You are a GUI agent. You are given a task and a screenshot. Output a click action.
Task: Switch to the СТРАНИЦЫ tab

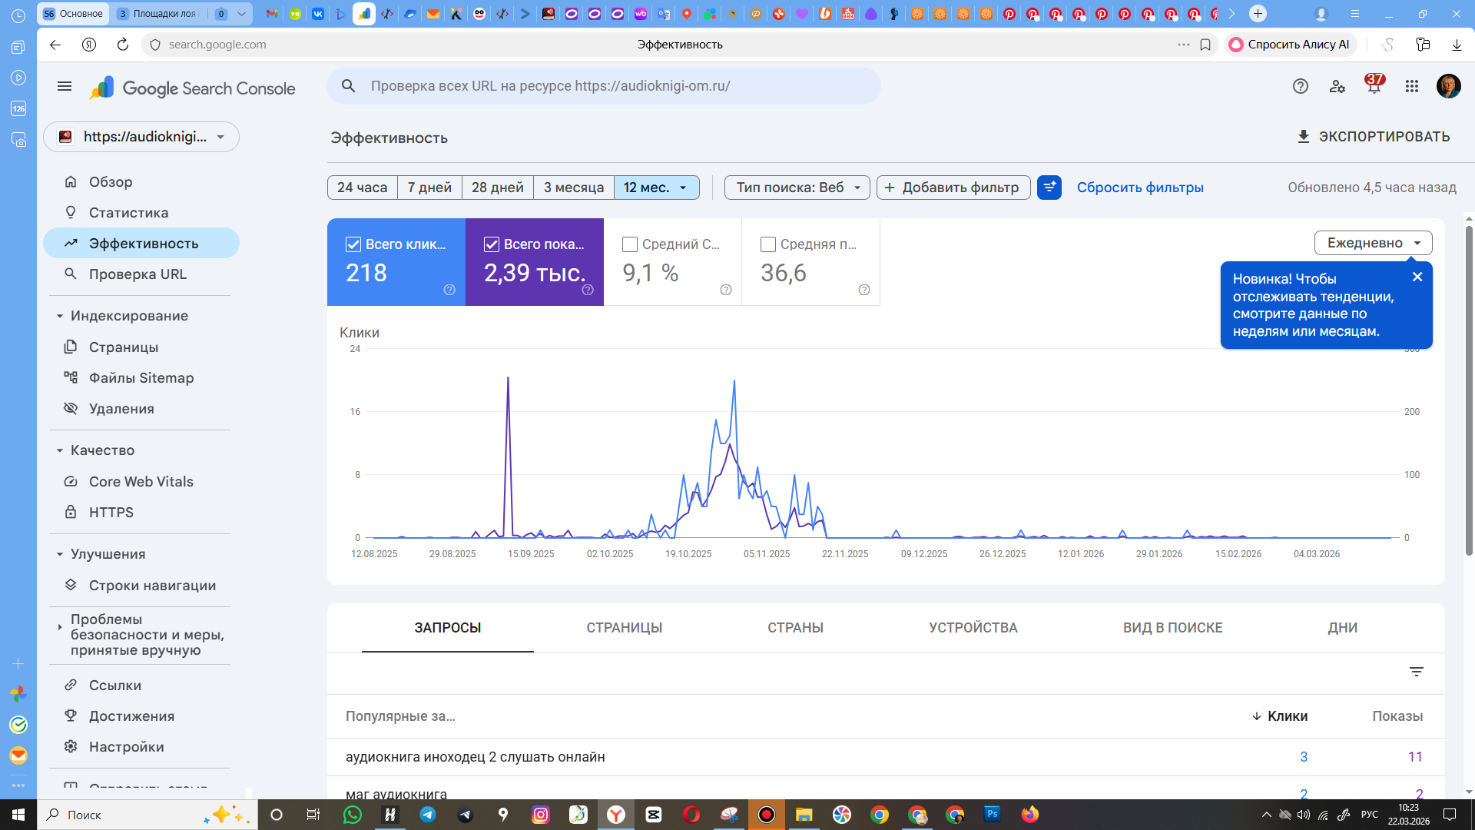(624, 628)
